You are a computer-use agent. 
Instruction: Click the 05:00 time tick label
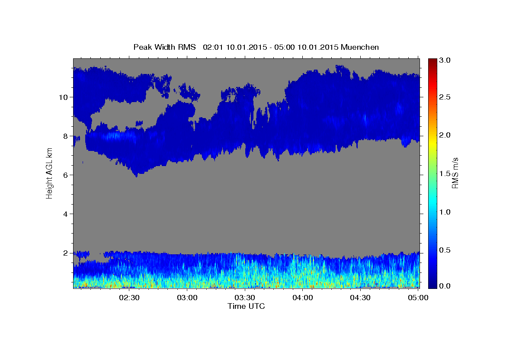tap(418, 298)
